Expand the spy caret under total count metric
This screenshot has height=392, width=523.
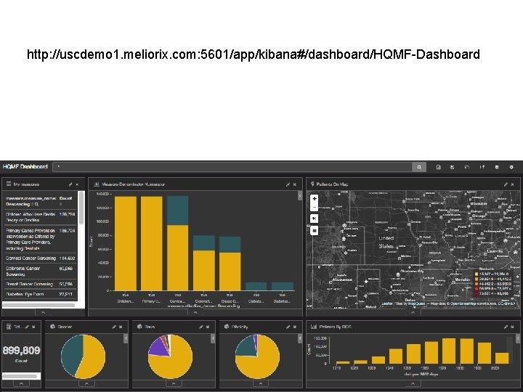(x=21, y=384)
